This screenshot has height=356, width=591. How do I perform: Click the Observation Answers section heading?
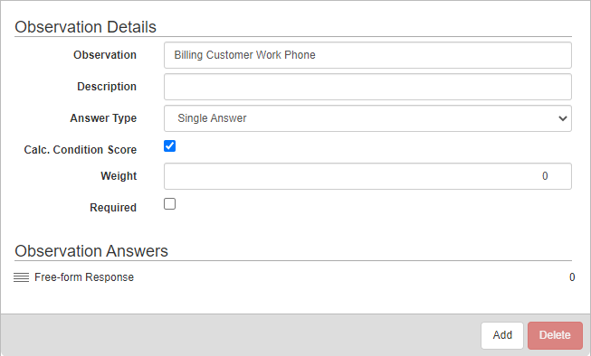point(91,251)
